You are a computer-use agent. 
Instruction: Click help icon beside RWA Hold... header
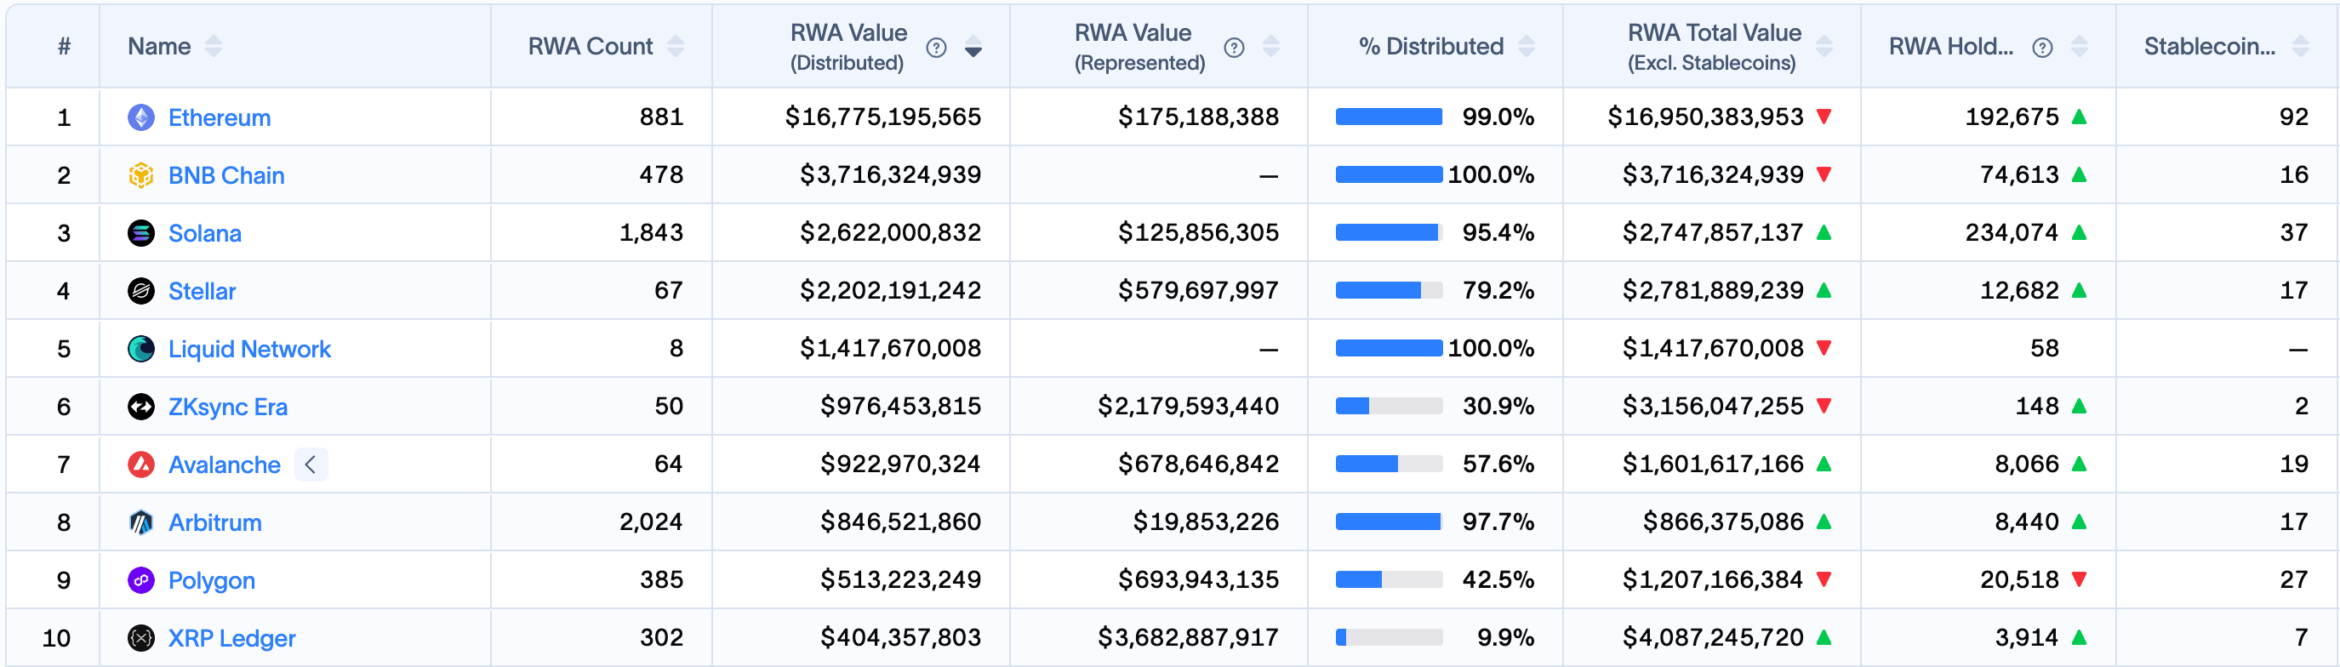[x=2042, y=48]
